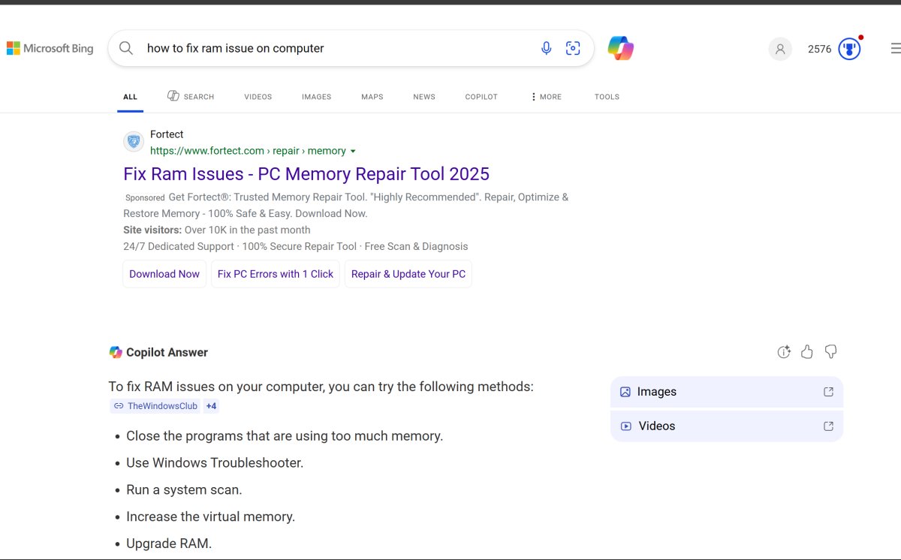Switch to the SEARCH tab

pos(191,96)
